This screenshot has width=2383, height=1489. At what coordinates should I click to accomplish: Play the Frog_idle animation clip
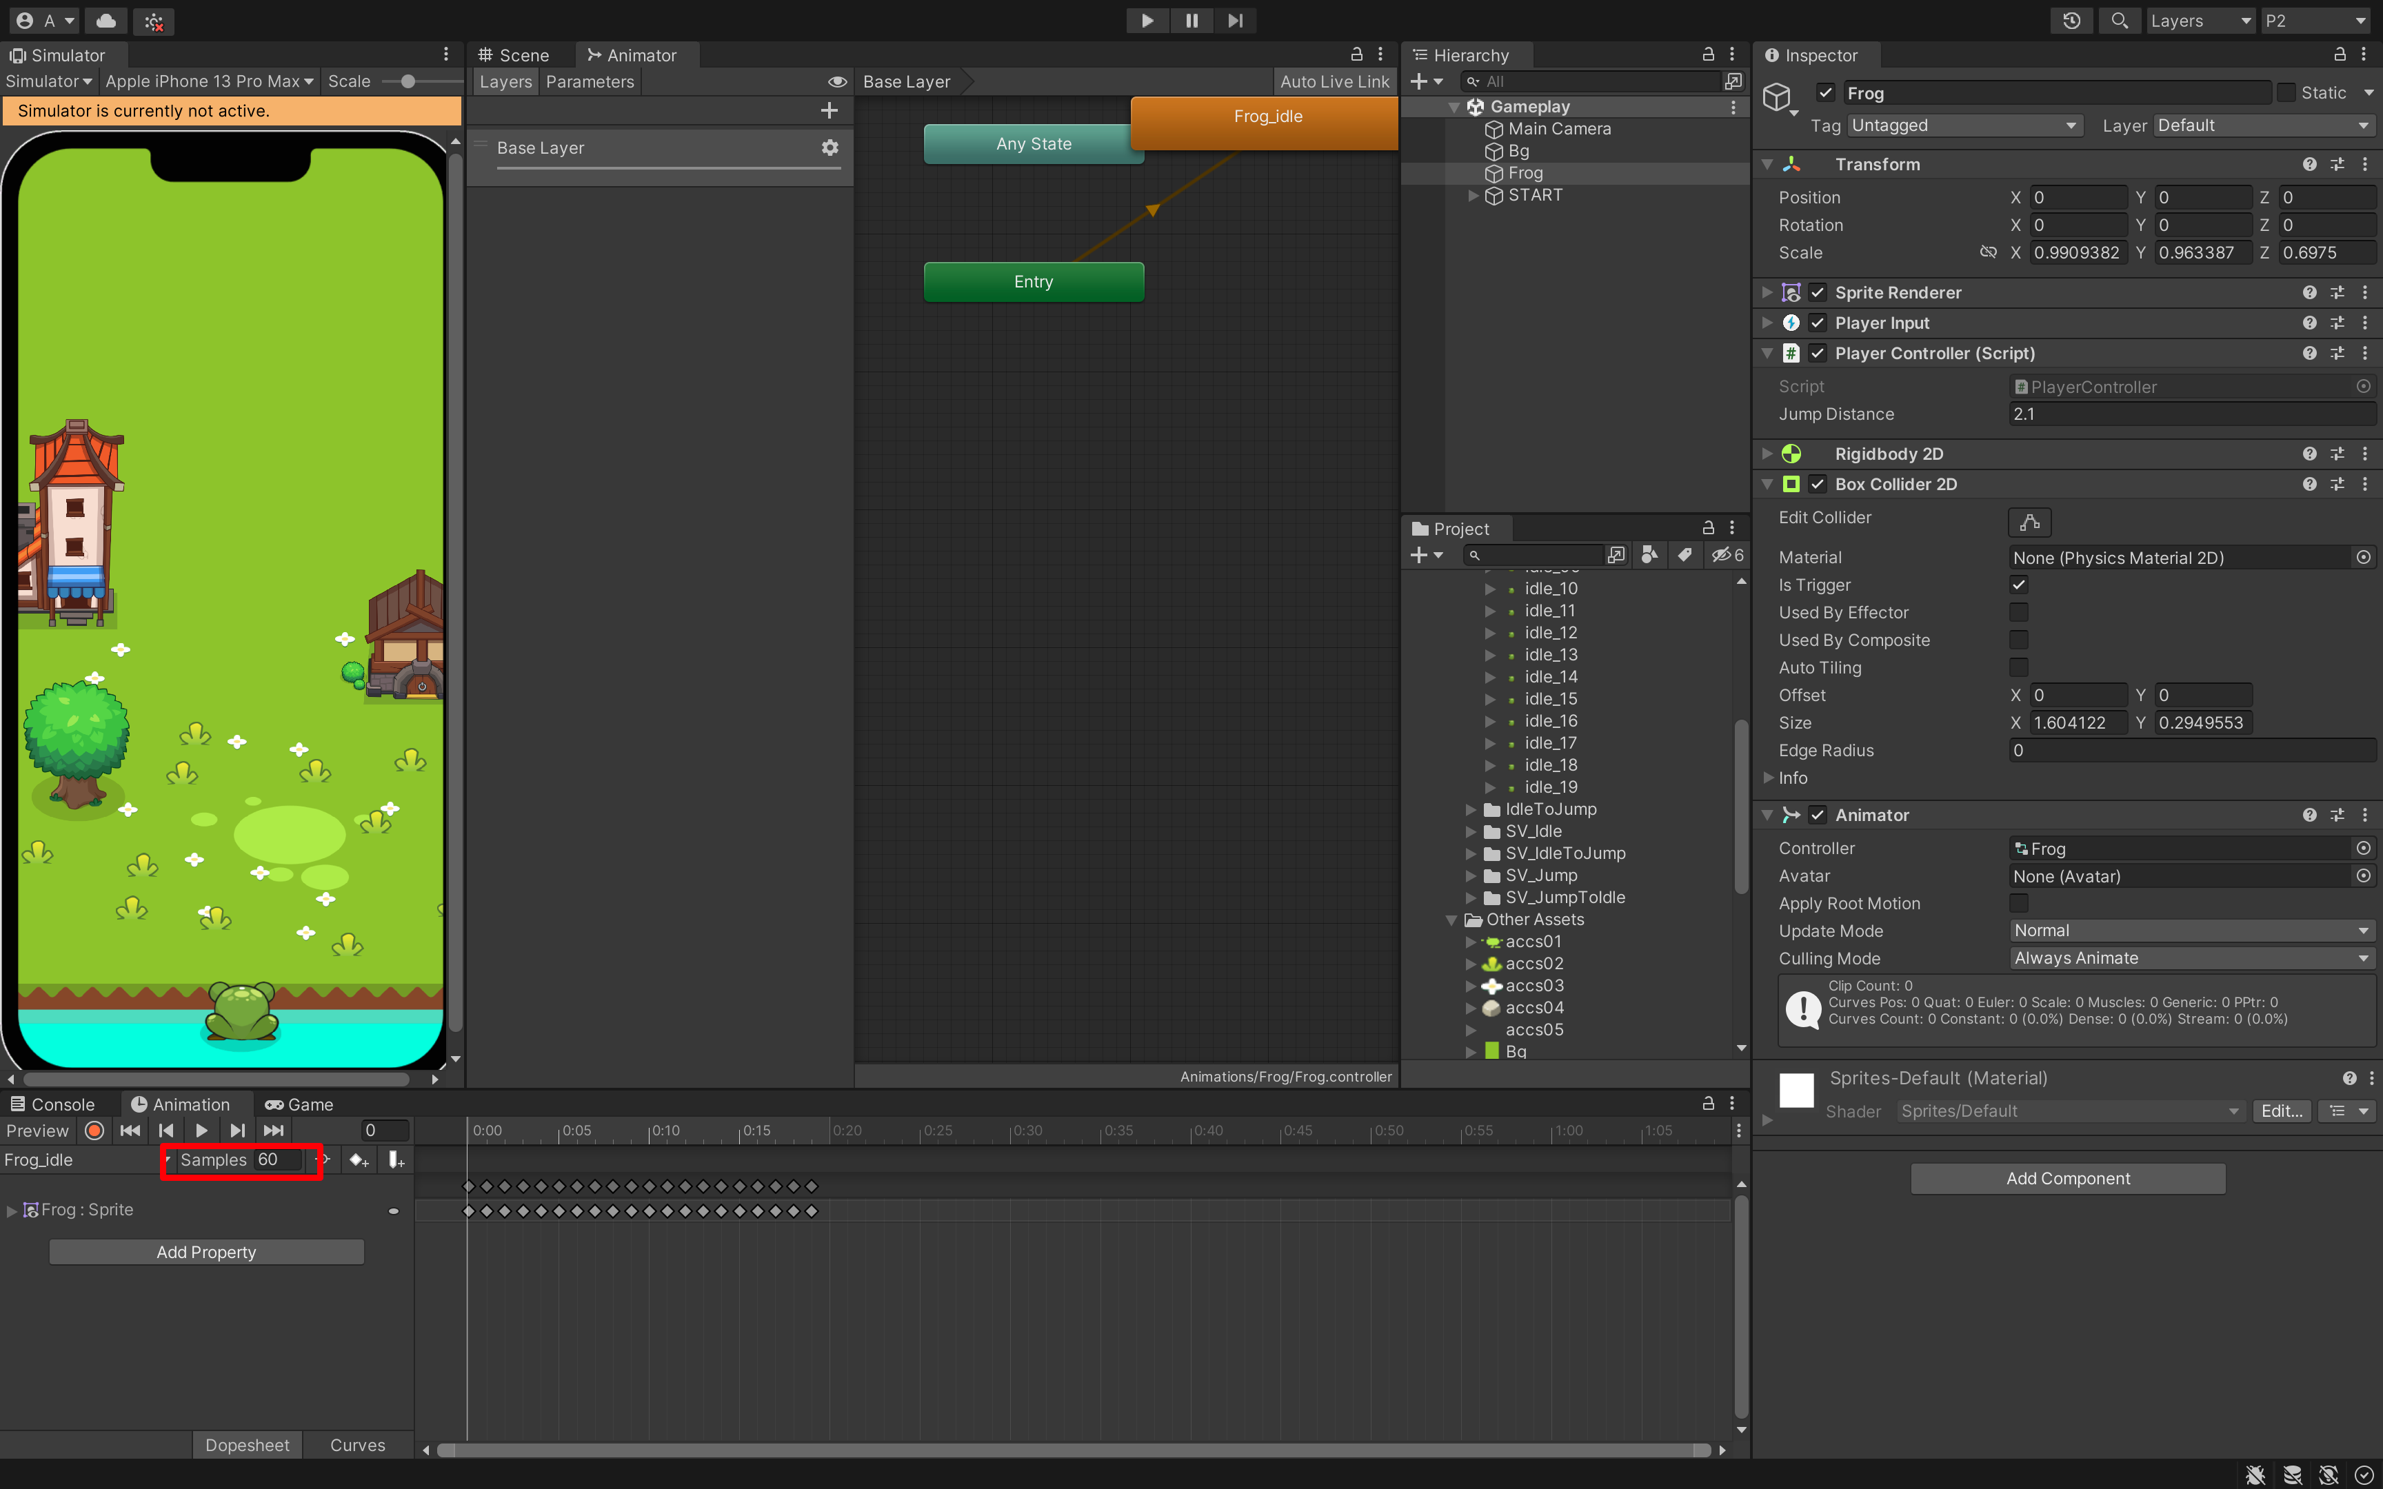(201, 1131)
